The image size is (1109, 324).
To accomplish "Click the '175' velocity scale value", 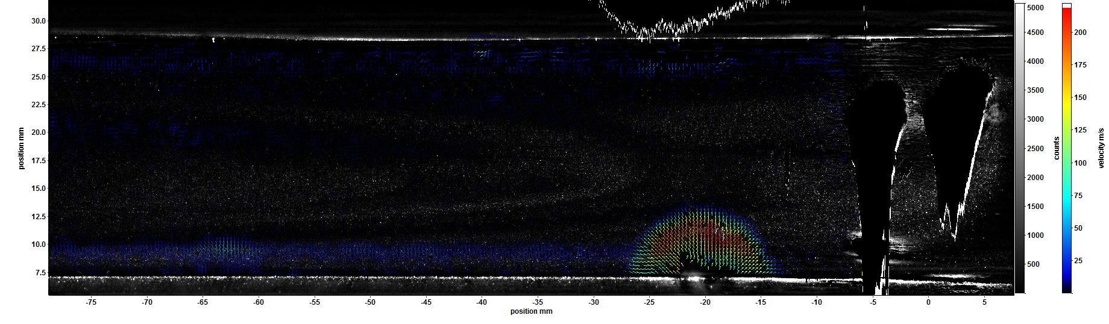I will (1081, 65).
